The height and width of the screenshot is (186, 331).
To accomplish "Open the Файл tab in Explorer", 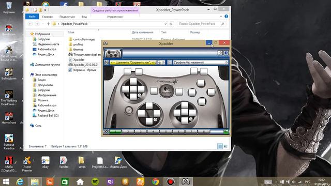I will click(x=32, y=17).
